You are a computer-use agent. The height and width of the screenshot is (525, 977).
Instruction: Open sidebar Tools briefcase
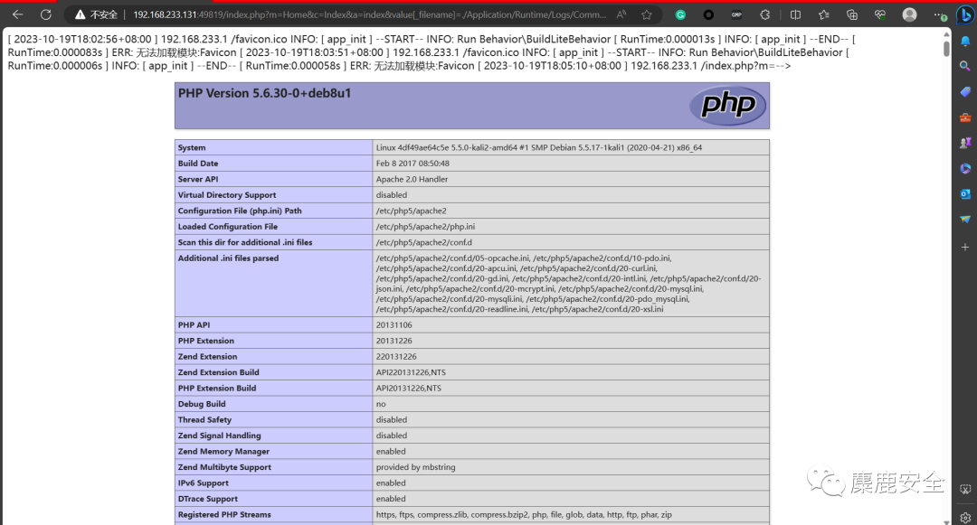965,117
